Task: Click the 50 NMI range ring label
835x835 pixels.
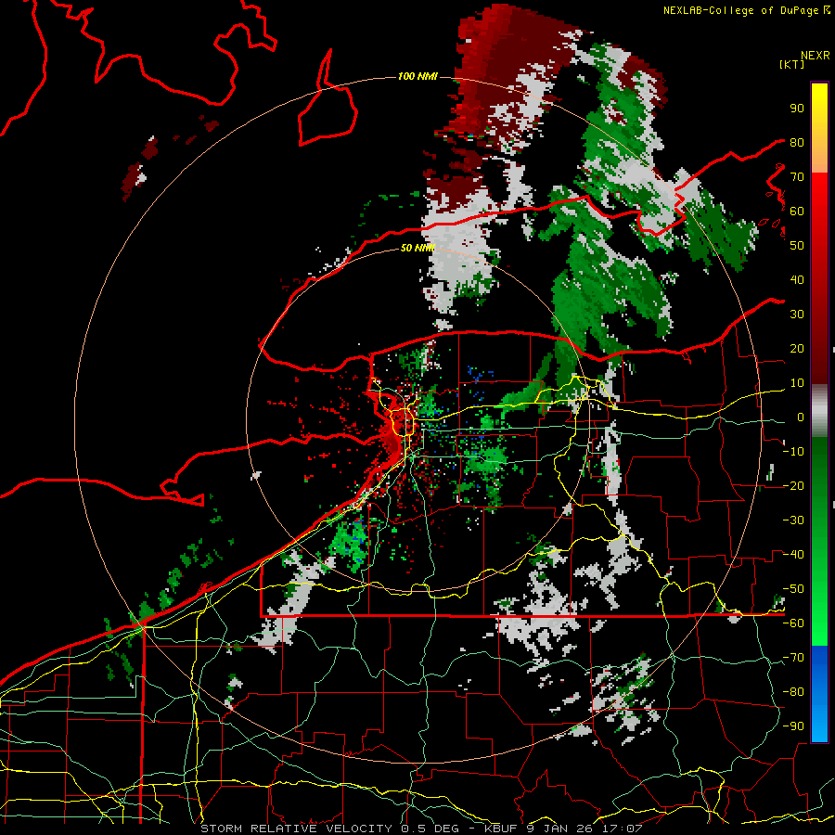Action: coord(417,248)
